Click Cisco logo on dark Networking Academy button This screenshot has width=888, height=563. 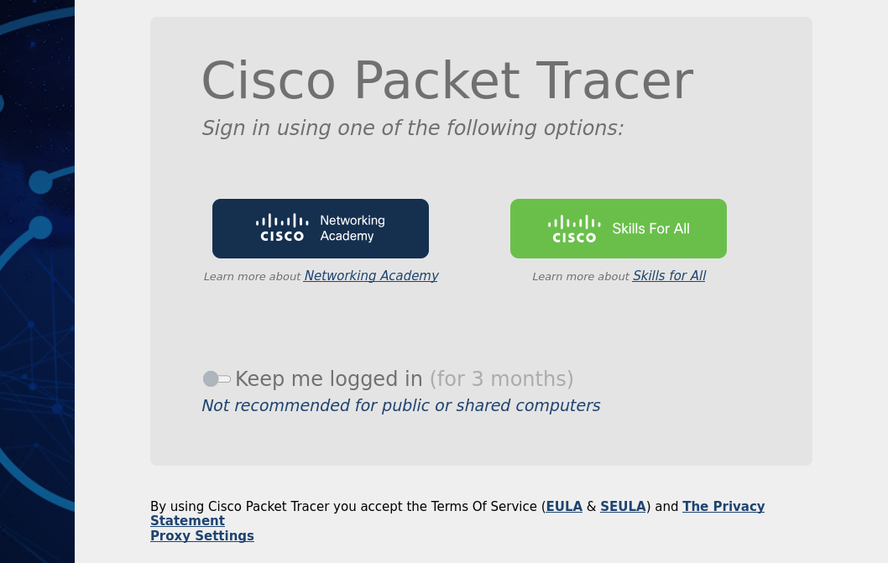pos(282,228)
